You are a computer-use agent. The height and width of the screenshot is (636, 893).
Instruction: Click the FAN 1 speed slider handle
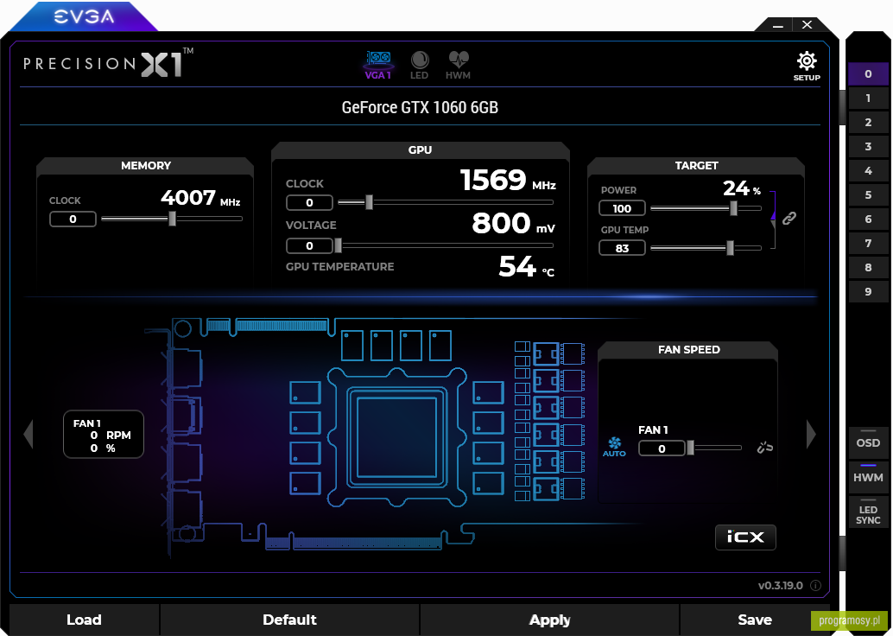point(690,448)
